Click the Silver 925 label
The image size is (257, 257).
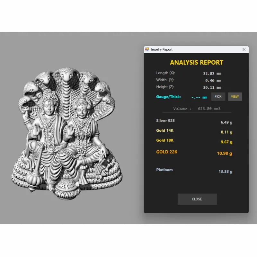coord(165,121)
